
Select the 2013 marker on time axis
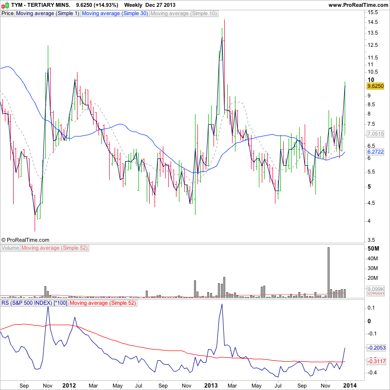click(211, 386)
